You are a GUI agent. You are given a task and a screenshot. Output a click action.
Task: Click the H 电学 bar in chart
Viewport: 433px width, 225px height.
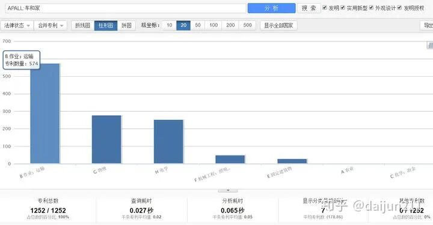click(168, 142)
